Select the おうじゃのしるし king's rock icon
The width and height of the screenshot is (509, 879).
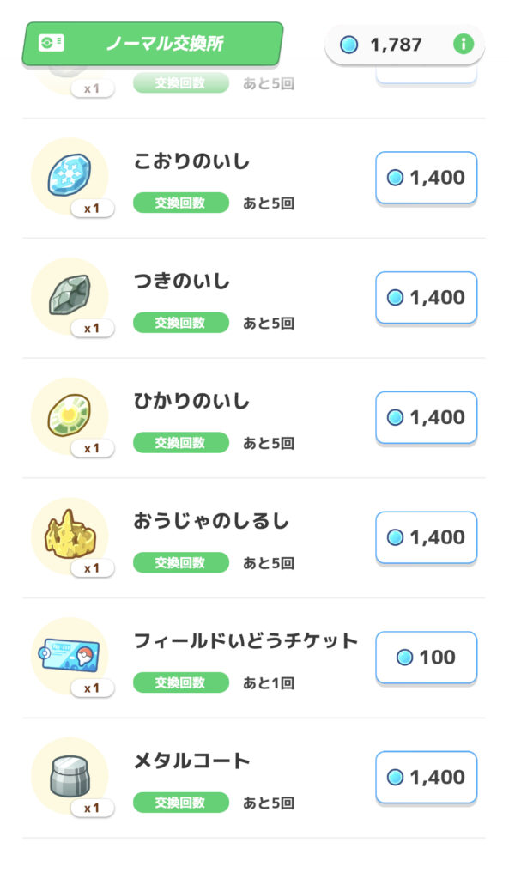pos(70,536)
